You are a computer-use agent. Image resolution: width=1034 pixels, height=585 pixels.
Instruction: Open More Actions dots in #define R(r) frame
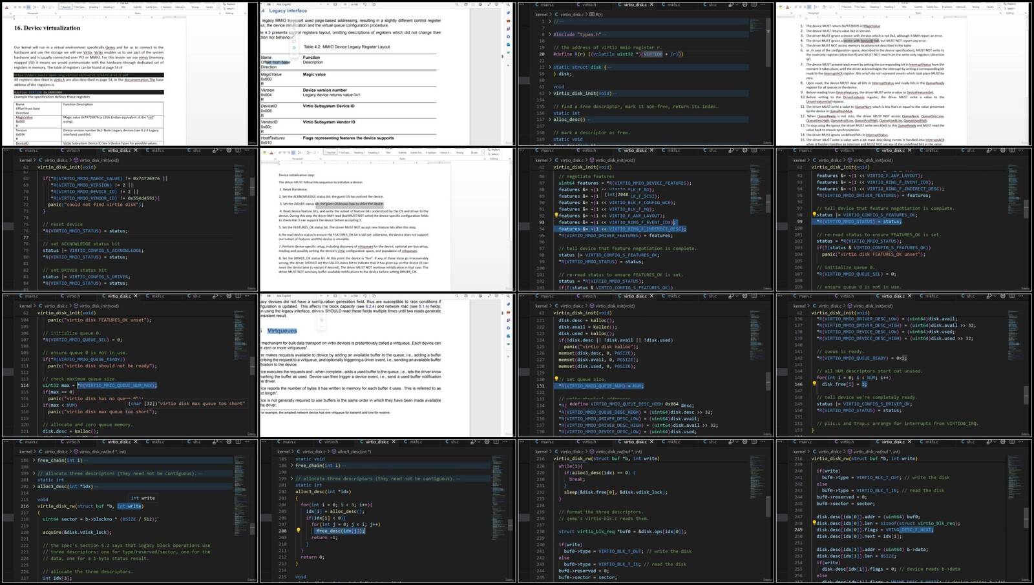pyautogui.click(x=763, y=5)
